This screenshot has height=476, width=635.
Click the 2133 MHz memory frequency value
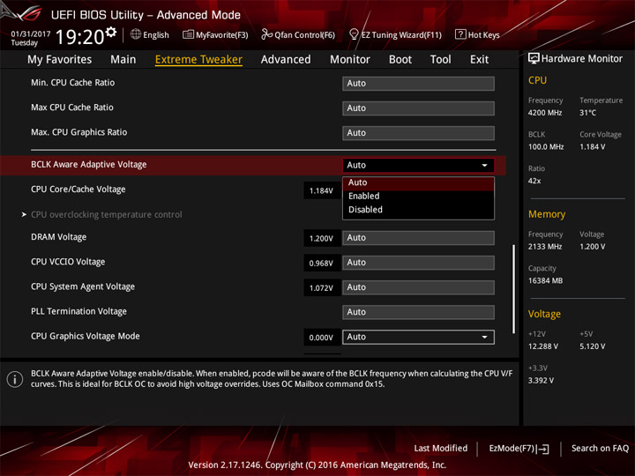tap(545, 247)
